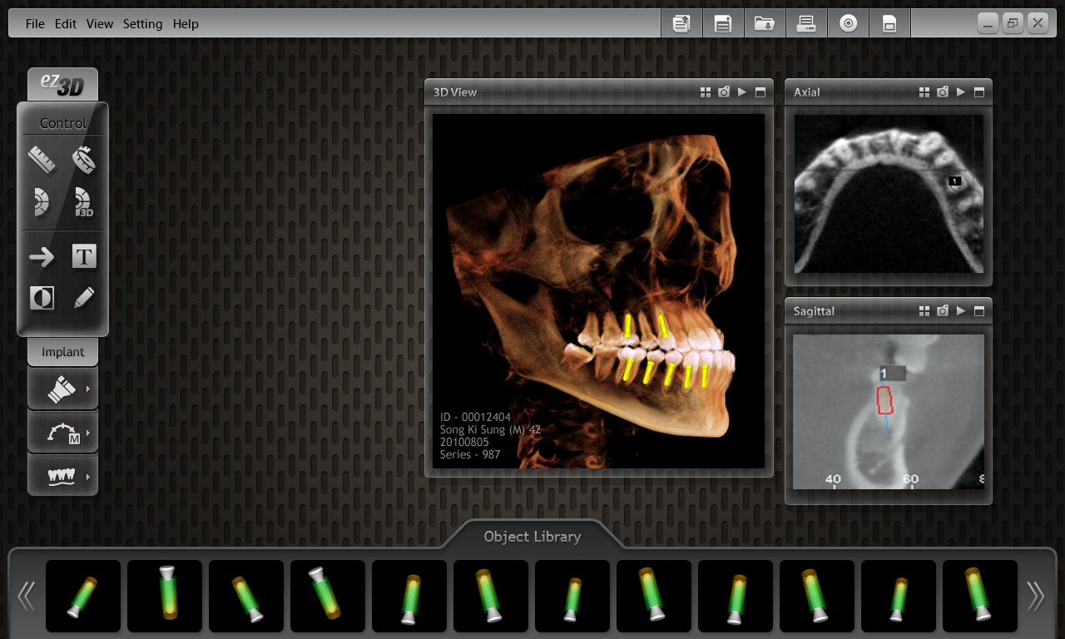The height and width of the screenshot is (639, 1065).
Task: Click the disc burn icon in toolbar
Action: click(848, 23)
